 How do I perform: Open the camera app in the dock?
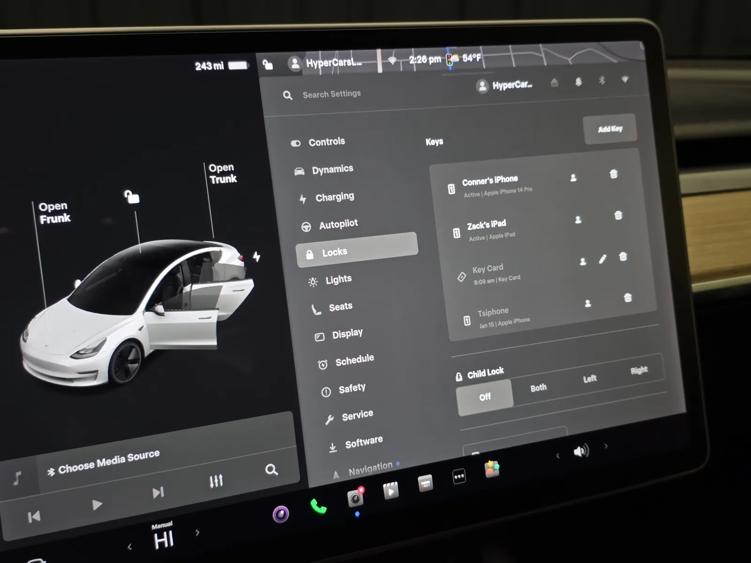(x=355, y=498)
